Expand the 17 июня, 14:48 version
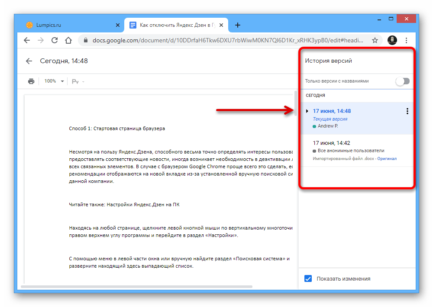 307,111
